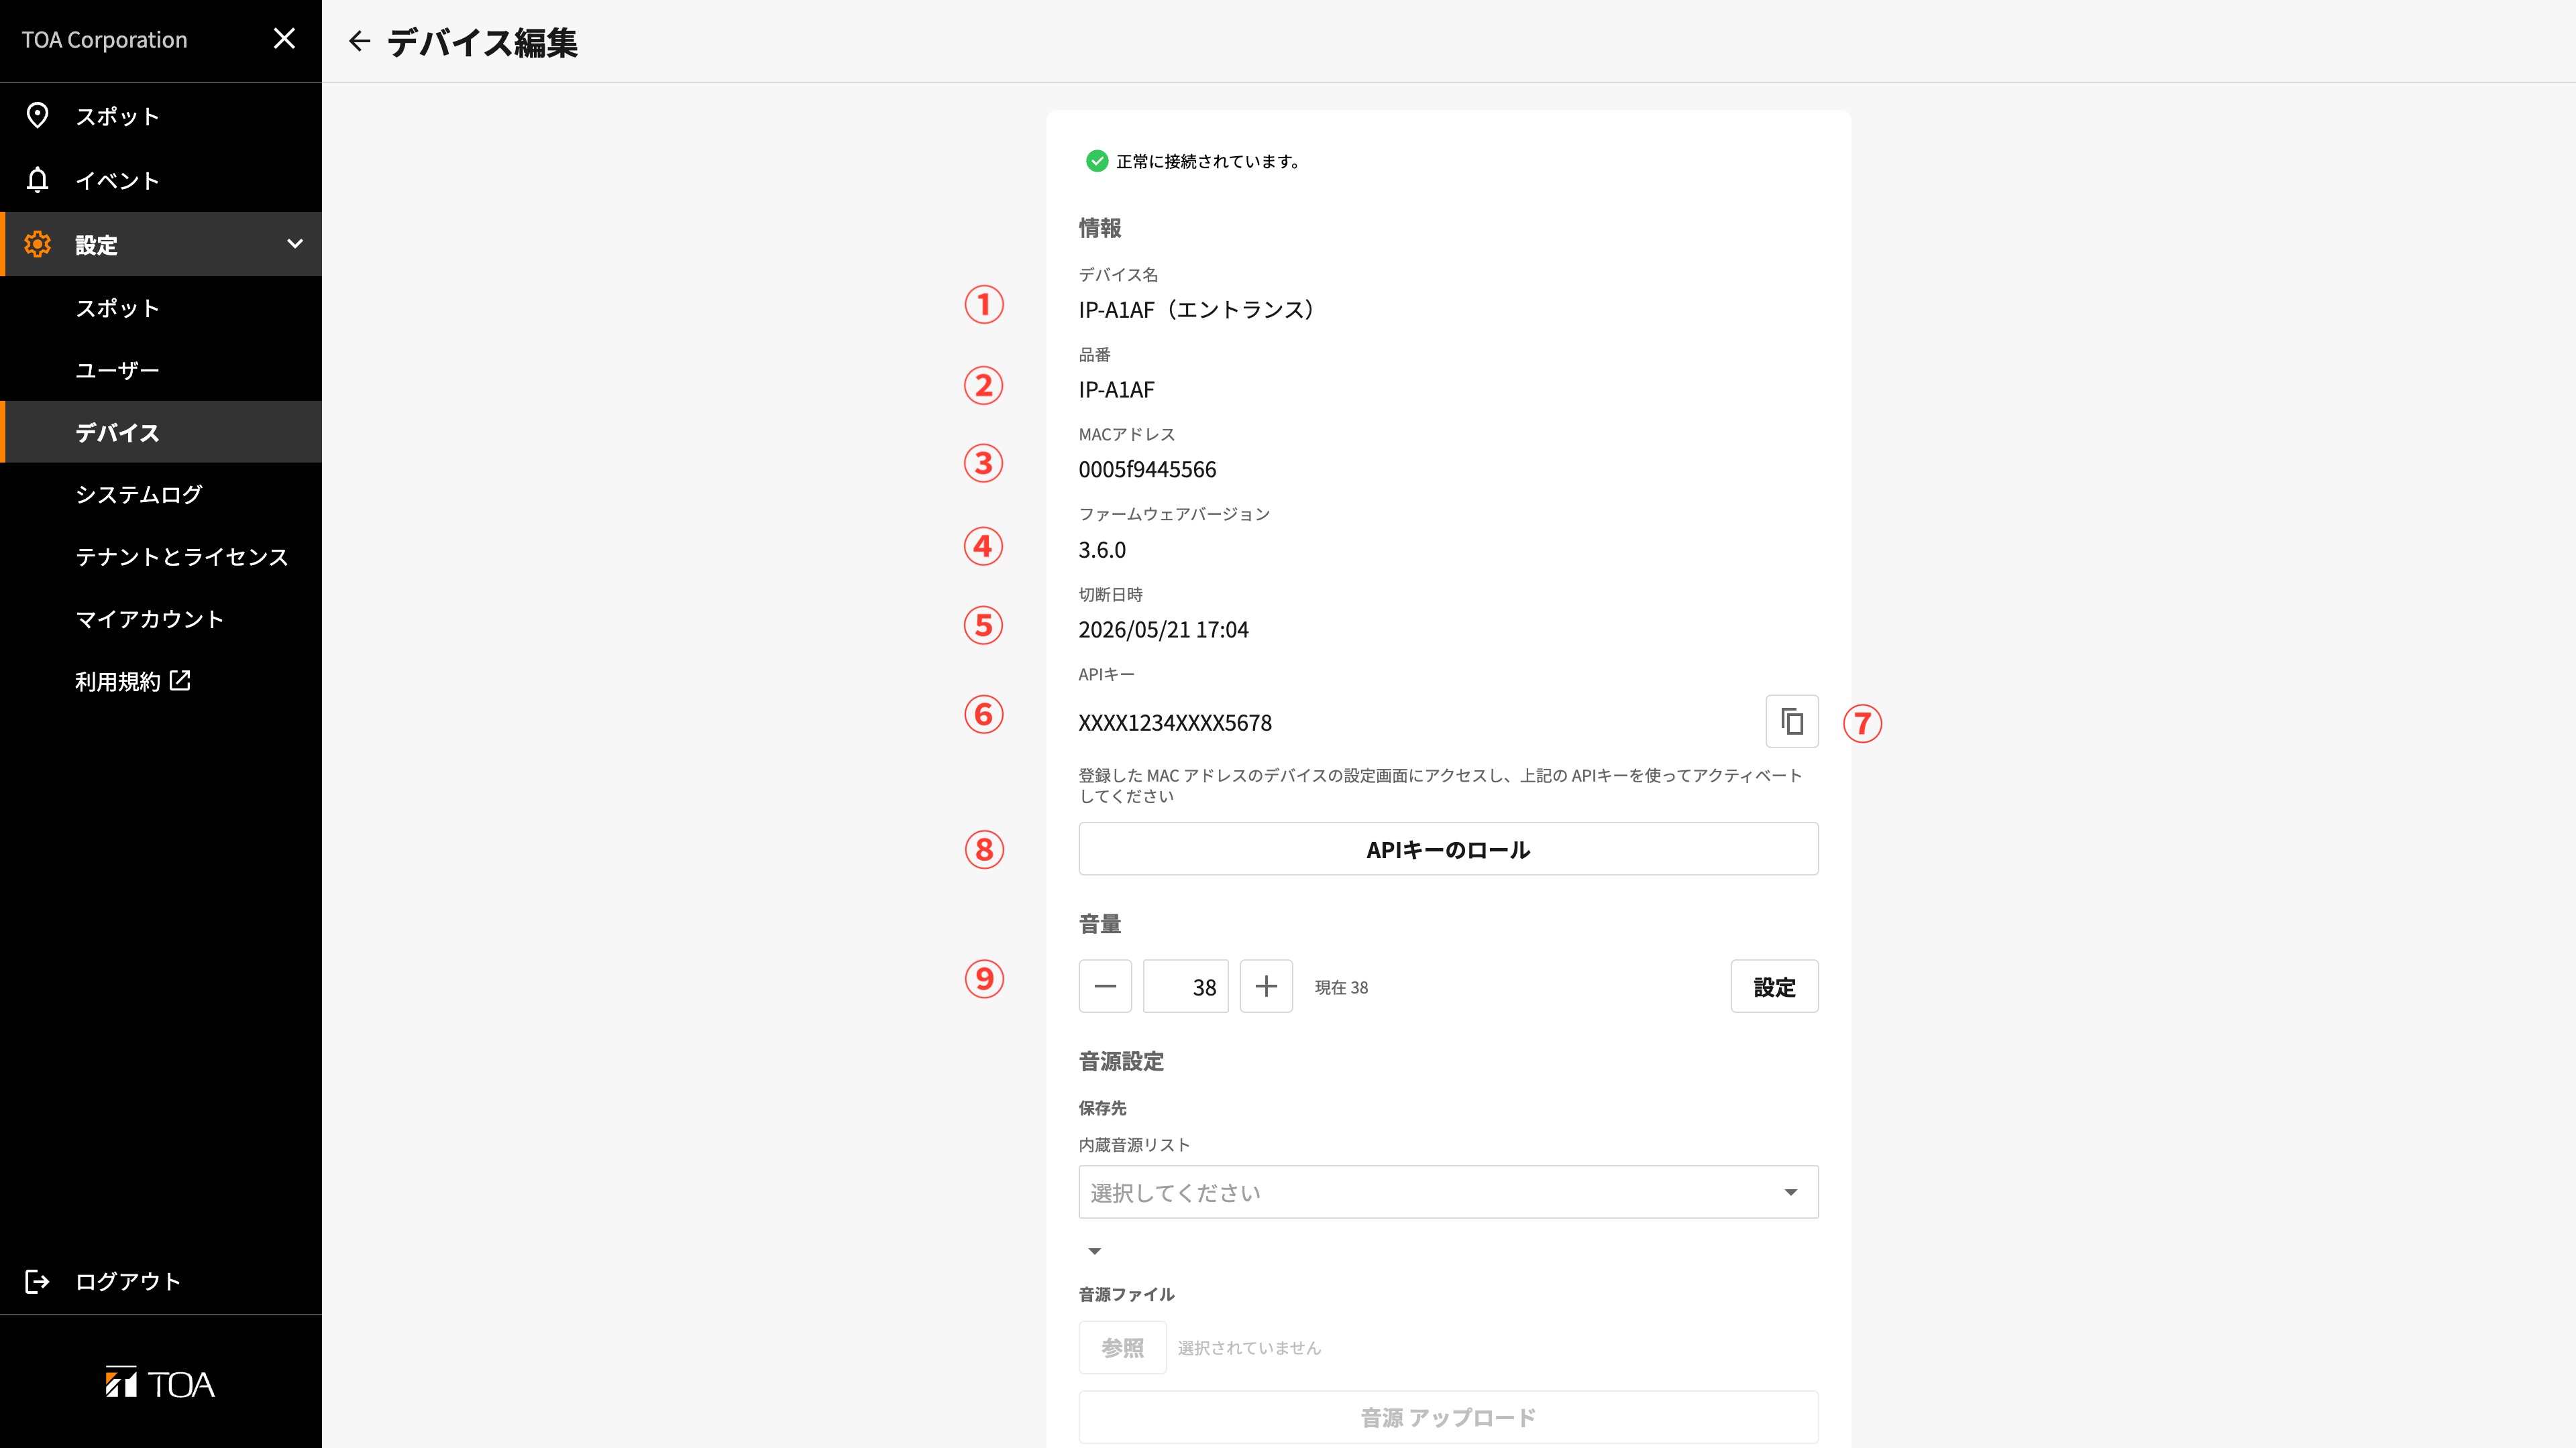The height and width of the screenshot is (1448, 2576).
Task: Click the API key XXXX1234XXXX5678
Action: tap(1175, 723)
